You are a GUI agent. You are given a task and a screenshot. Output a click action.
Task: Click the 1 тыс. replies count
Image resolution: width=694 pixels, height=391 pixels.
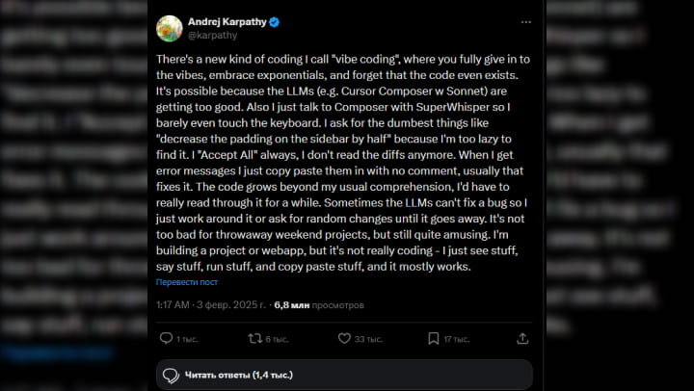(187, 339)
